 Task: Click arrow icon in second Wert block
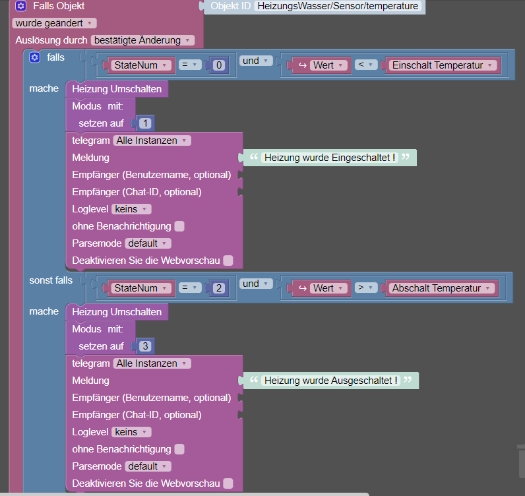click(x=303, y=288)
